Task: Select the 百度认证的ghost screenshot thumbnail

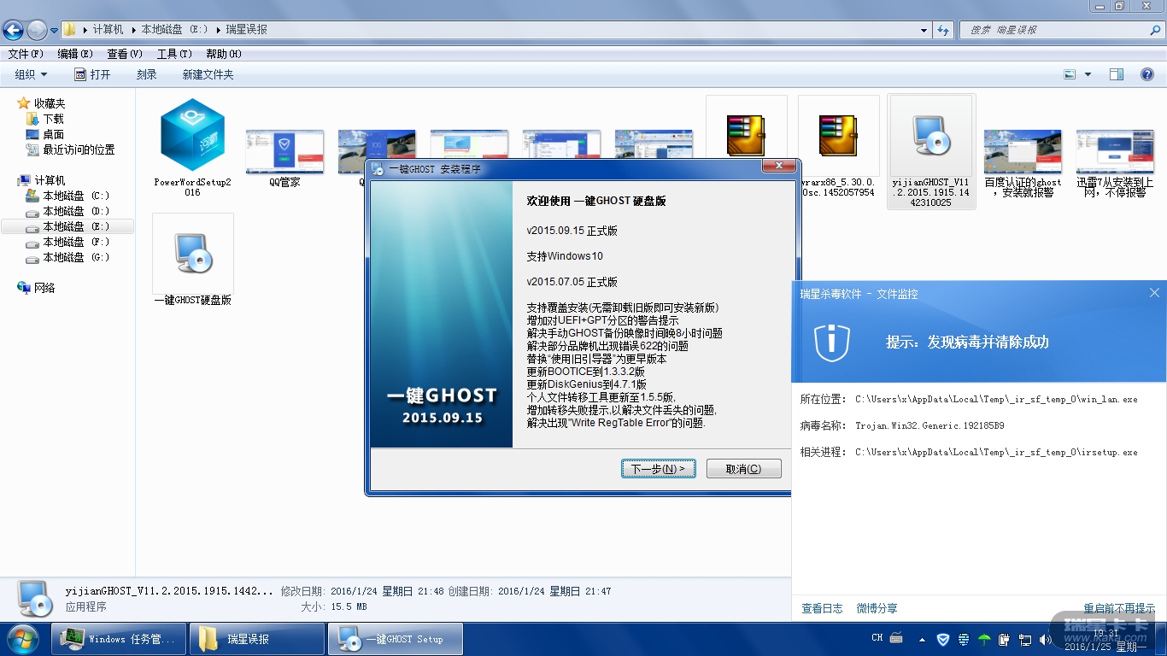Action: coord(1023,163)
